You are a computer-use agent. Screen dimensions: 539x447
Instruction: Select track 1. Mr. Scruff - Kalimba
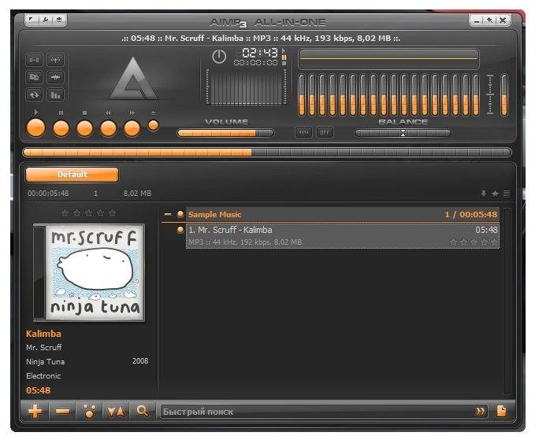342,235
